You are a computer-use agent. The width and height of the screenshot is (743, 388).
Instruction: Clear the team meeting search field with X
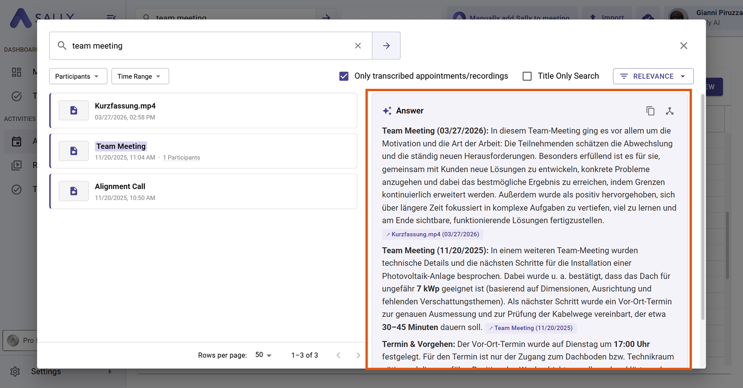[x=358, y=46]
